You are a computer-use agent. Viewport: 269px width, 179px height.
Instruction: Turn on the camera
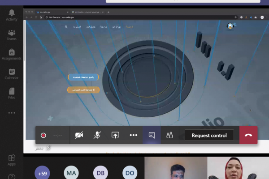pyautogui.click(x=79, y=135)
